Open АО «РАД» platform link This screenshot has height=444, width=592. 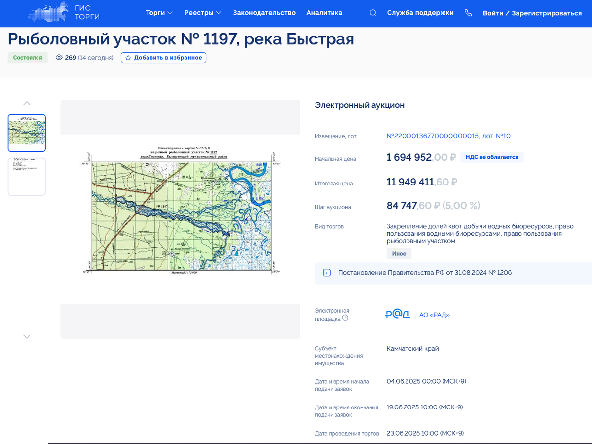tap(435, 315)
